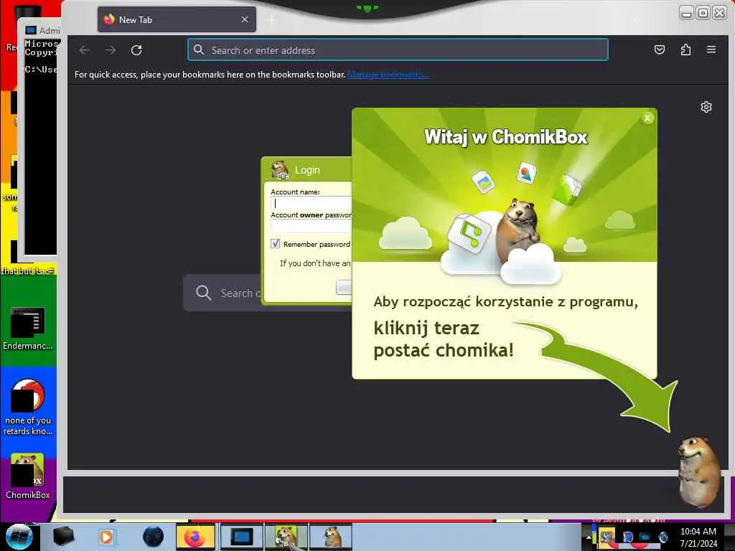Screen dimensions: 735x551
Task: Click the ChomikBox taskbar button with 'Box' label
Action: 287,537
